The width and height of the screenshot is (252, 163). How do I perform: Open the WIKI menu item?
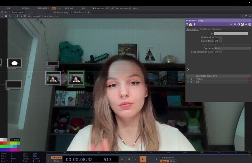tap(9, 8)
